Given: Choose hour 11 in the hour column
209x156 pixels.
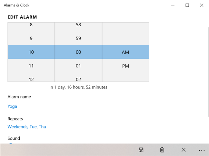Looking at the screenshot, I should [x=31, y=66].
